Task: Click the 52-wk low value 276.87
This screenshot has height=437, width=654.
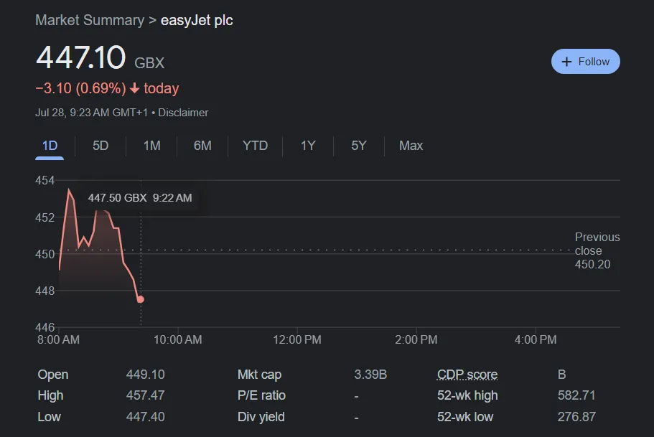Action: point(576,417)
